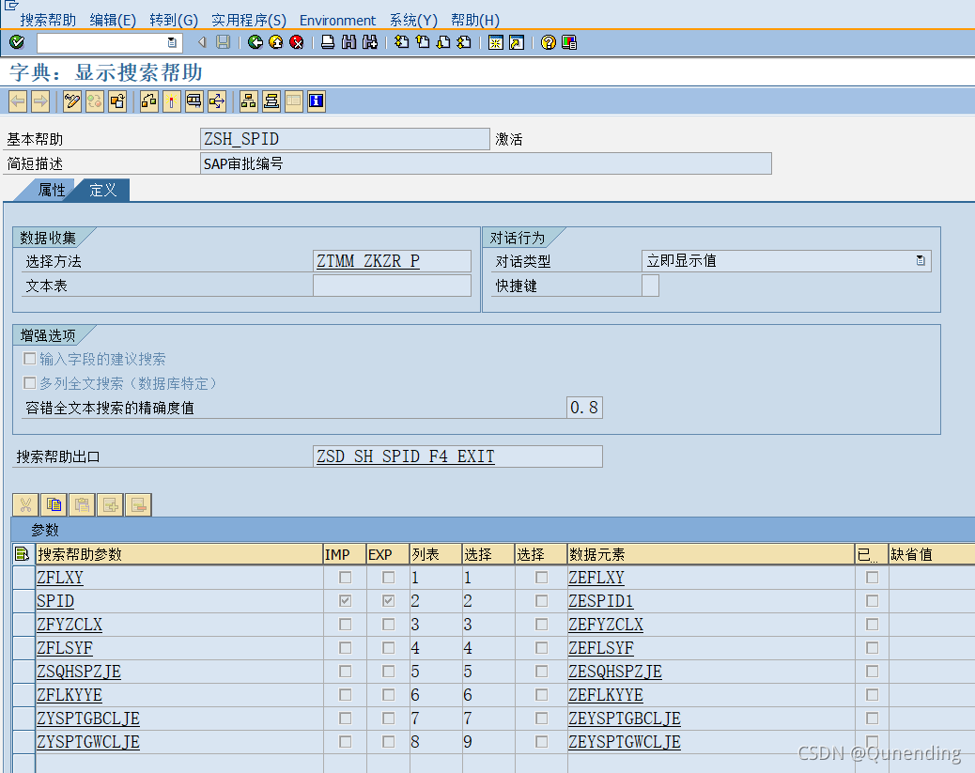Toggle second 选择 checkbox in ZFLSYF row

click(542, 648)
